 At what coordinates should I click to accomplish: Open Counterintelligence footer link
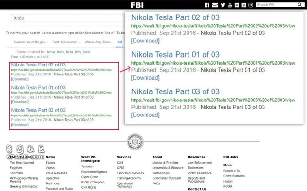[x=94, y=172]
